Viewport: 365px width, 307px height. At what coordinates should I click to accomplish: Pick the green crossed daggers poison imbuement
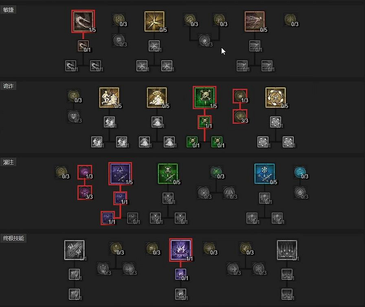pos(168,173)
